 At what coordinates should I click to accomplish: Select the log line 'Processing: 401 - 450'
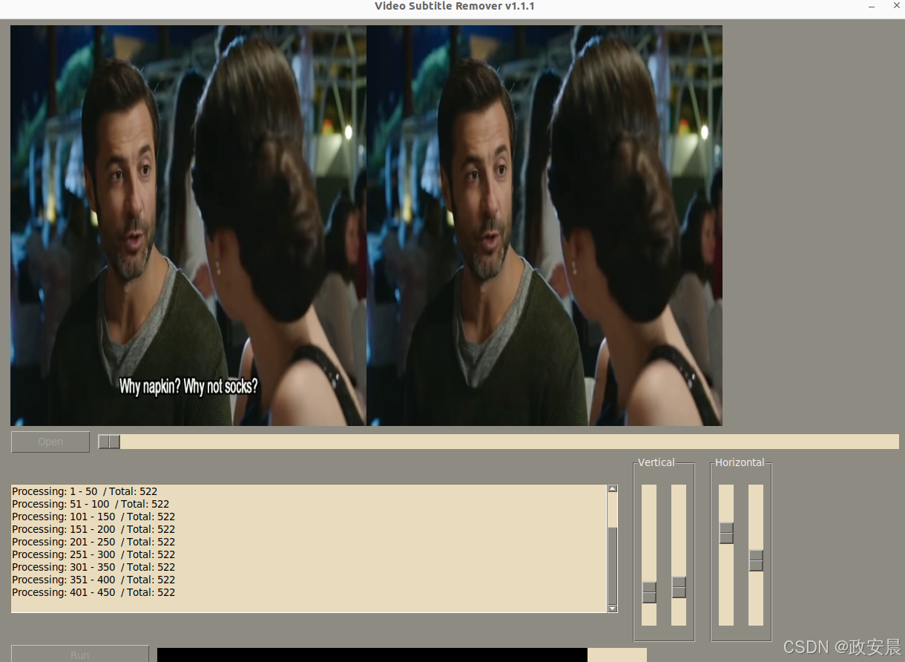(93, 592)
